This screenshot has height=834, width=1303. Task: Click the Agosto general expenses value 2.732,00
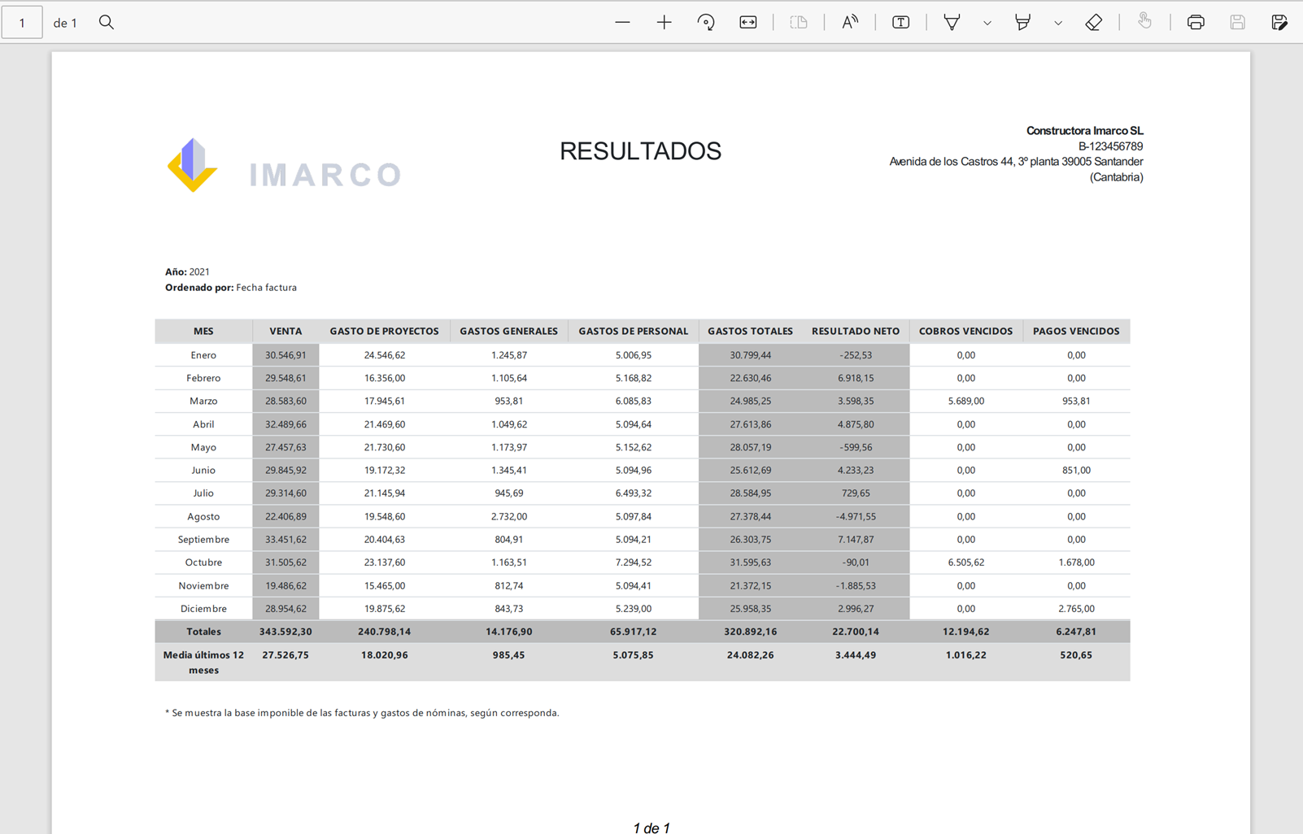(x=508, y=516)
